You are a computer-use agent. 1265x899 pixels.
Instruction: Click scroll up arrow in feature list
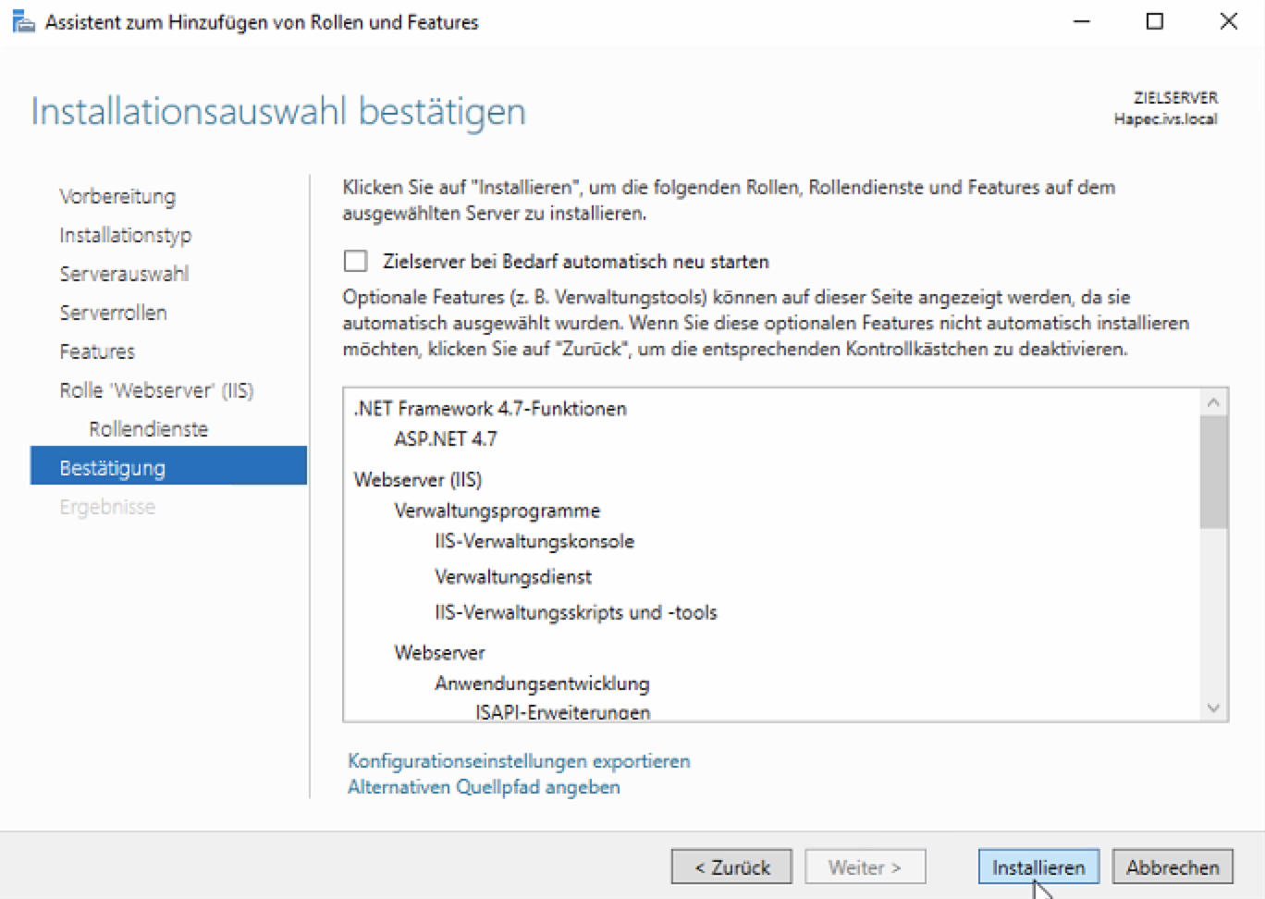tap(1213, 402)
